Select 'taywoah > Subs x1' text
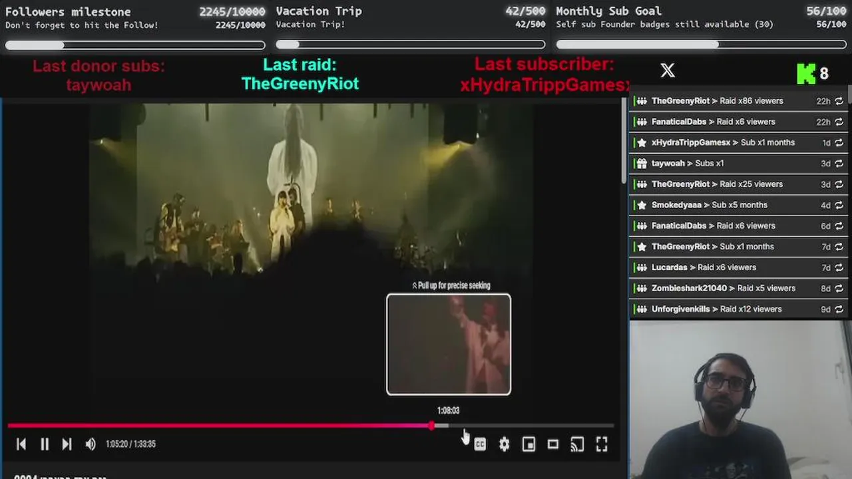This screenshot has width=852, height=479. point(688,163)
